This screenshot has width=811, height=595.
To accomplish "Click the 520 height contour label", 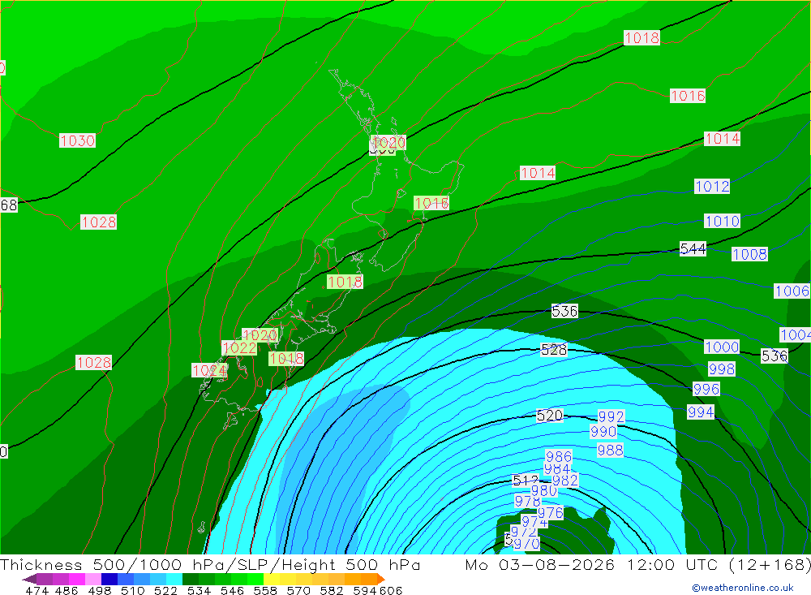I will 549,416.
